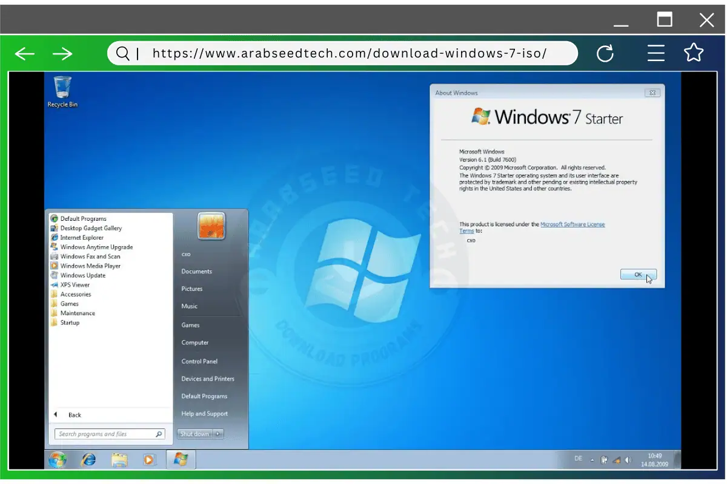
Task: Open the Microsoft Software License Terms link
Action: pyautogui.click(x=572, y=224)
